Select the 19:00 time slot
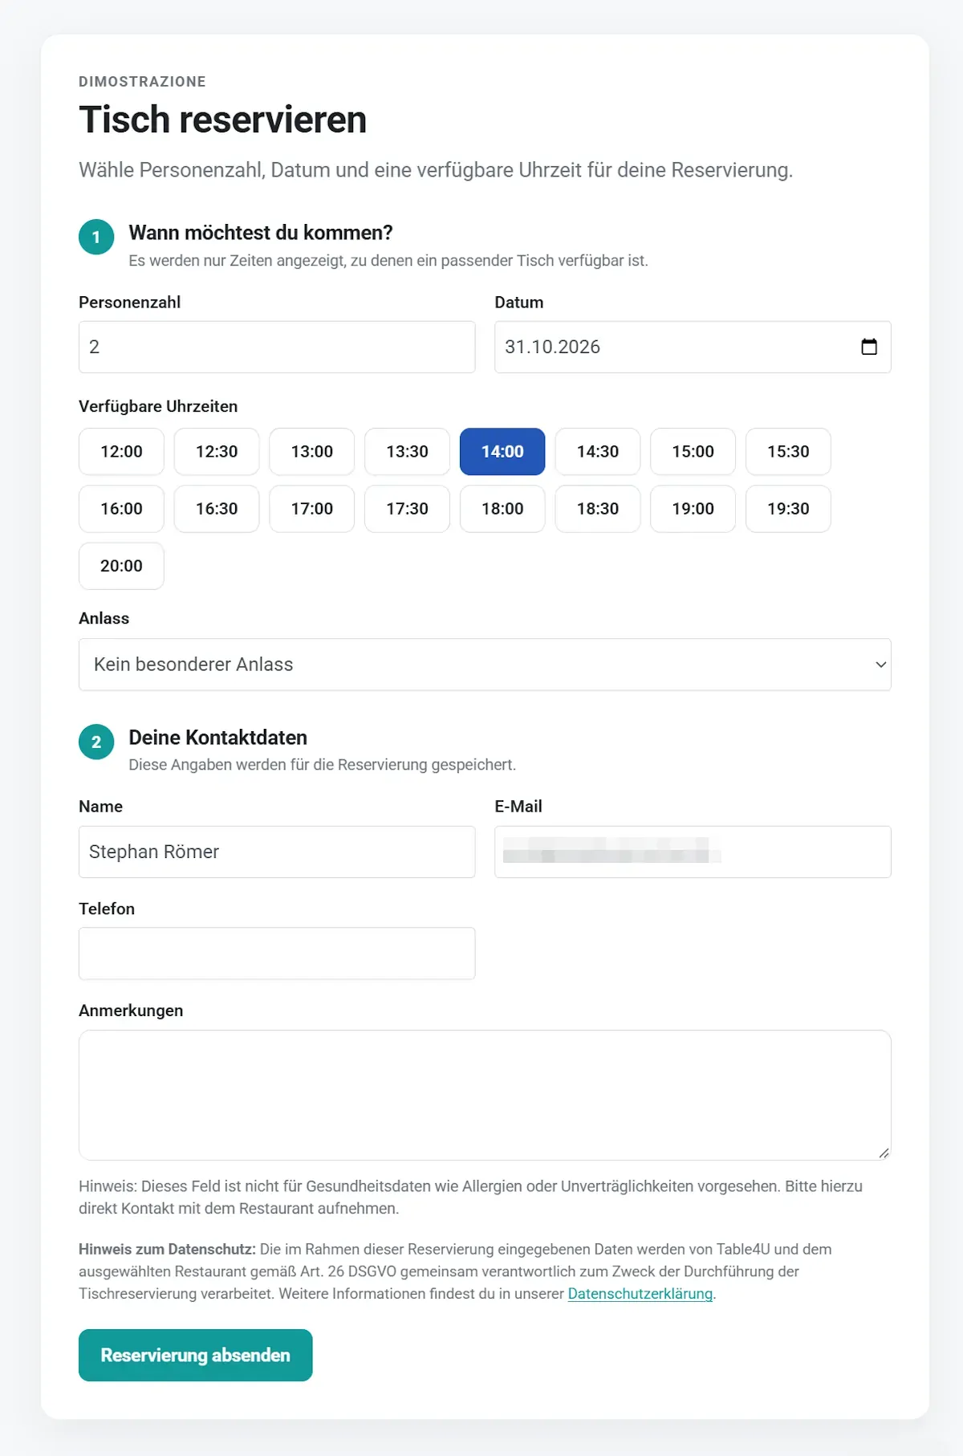The height and width of the screenshot is (1456, 963). click(693, 509)
